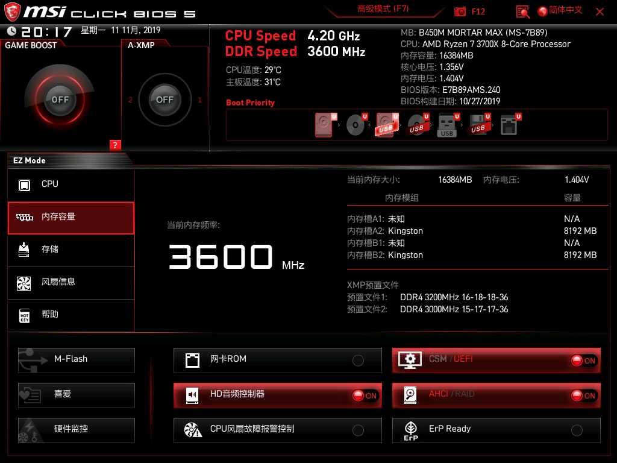Select the USB optical drive boot device

click(x=418, y=125)
